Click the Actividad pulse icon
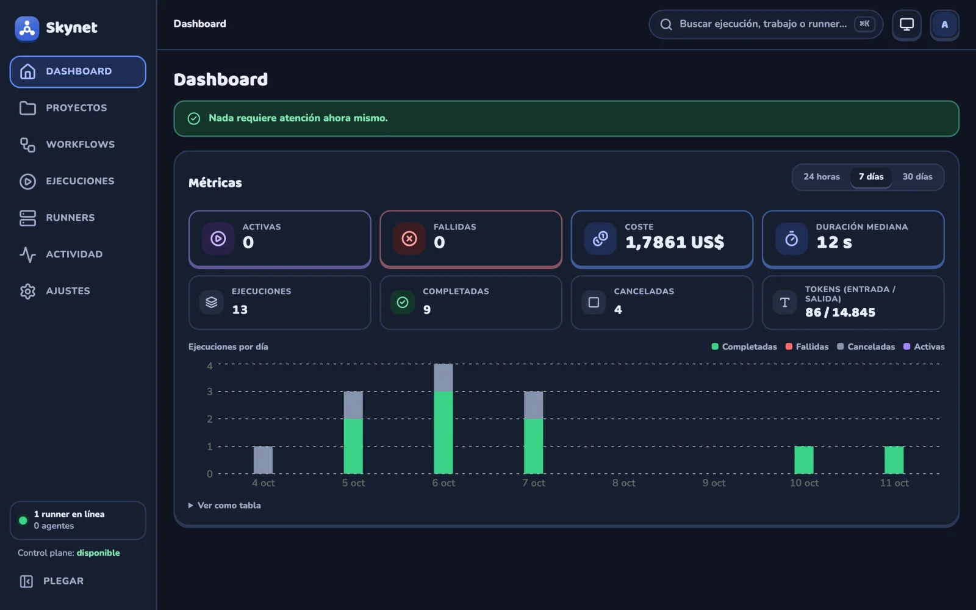 [27, 254]
